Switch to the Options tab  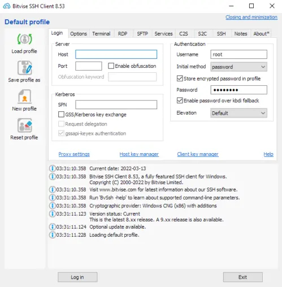tap(79, 34)
